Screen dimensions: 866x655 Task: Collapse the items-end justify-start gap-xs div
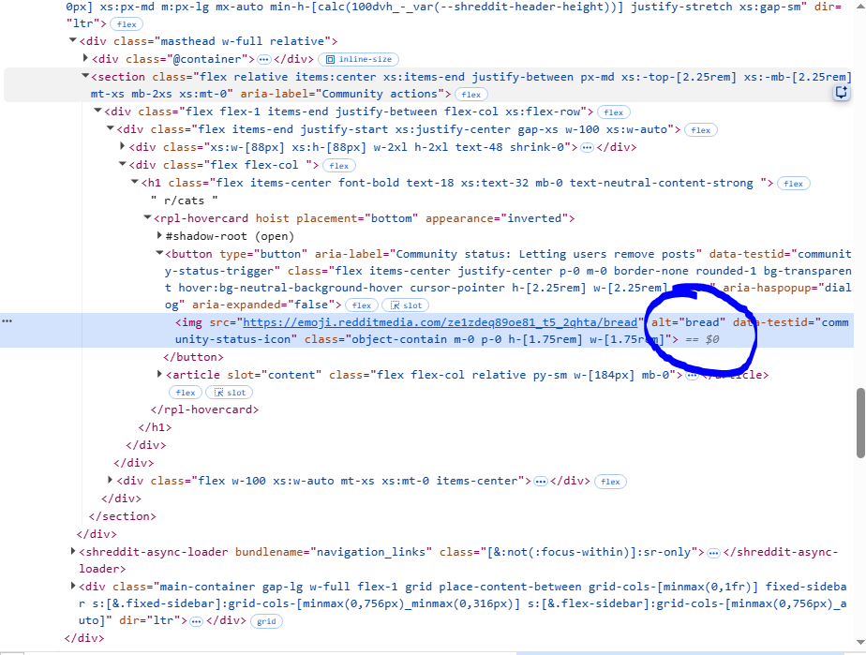(x=110, y=128)
